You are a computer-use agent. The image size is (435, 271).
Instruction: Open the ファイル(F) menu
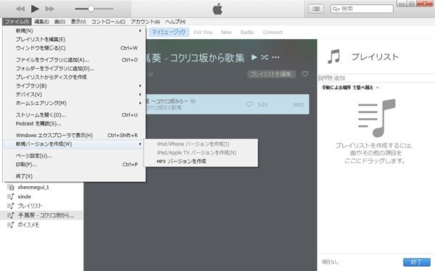[17, 22]
